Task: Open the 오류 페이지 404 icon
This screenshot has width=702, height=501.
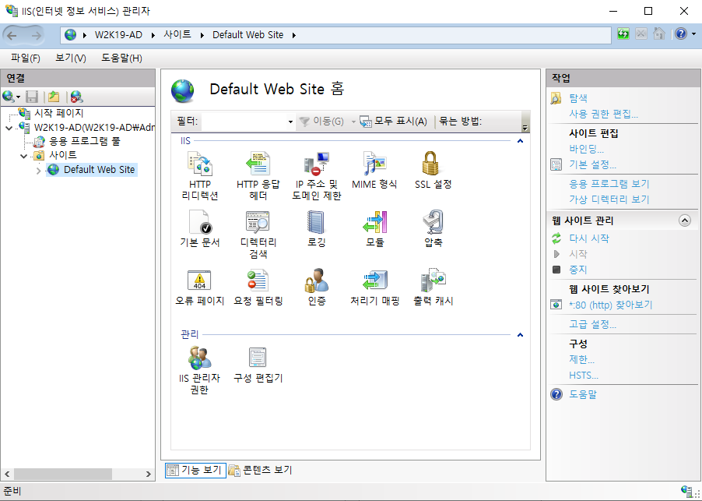Action: pos(199,280)
